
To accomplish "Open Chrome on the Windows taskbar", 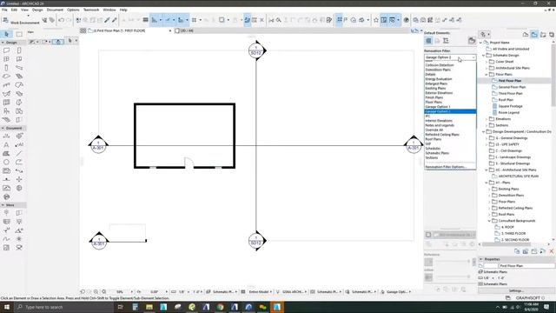I will [x=220, y=307].
